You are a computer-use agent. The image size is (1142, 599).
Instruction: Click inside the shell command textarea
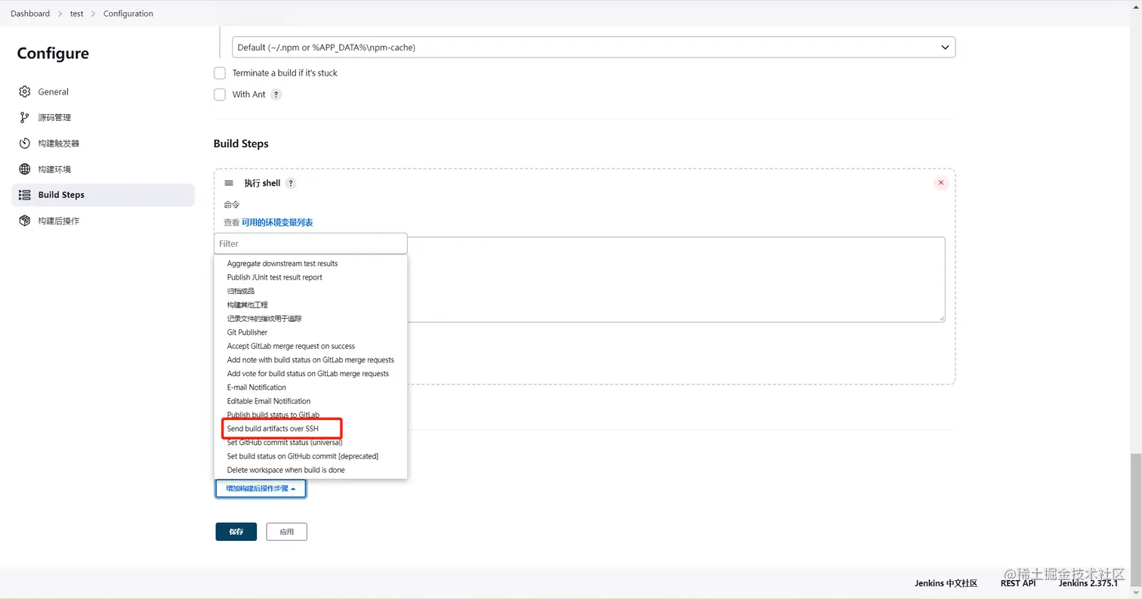click(676, 279)
